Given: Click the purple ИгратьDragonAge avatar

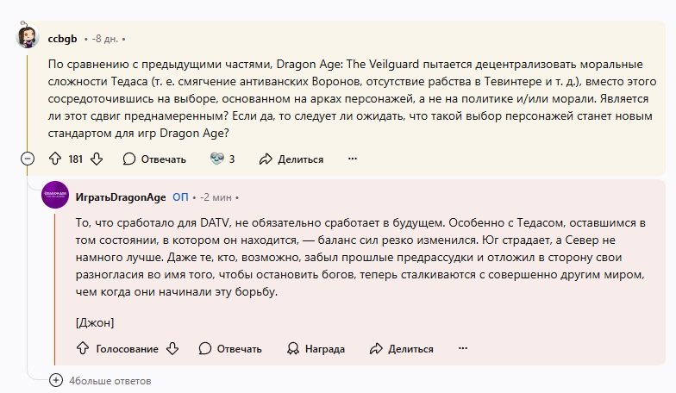Looking at the screenshot, I should pos(55,196).
